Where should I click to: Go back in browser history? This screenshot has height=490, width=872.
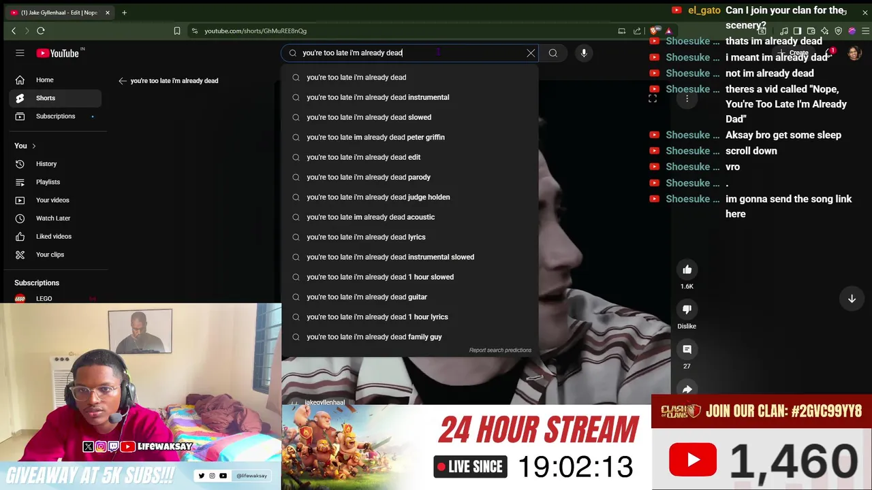[x=14, y=31]
